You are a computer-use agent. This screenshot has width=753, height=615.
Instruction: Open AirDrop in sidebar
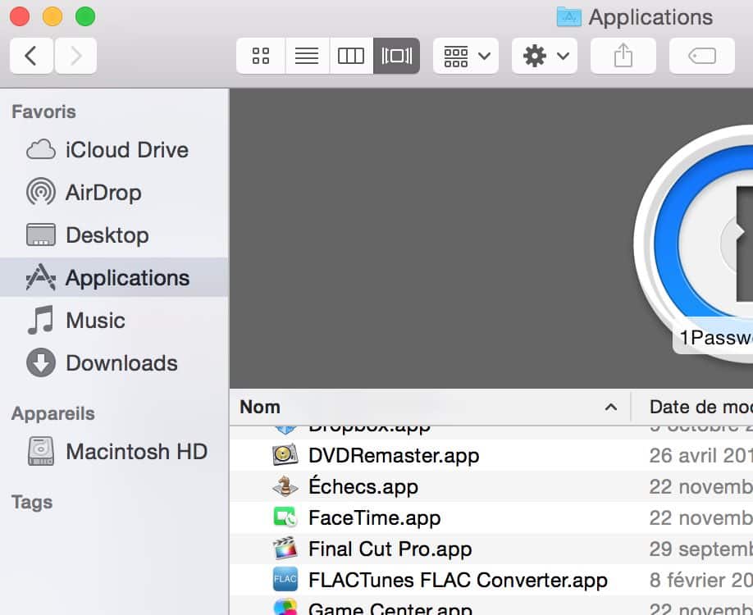click(x=114, y=193)
